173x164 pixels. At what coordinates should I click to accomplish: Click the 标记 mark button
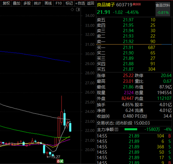pos(69,3)
